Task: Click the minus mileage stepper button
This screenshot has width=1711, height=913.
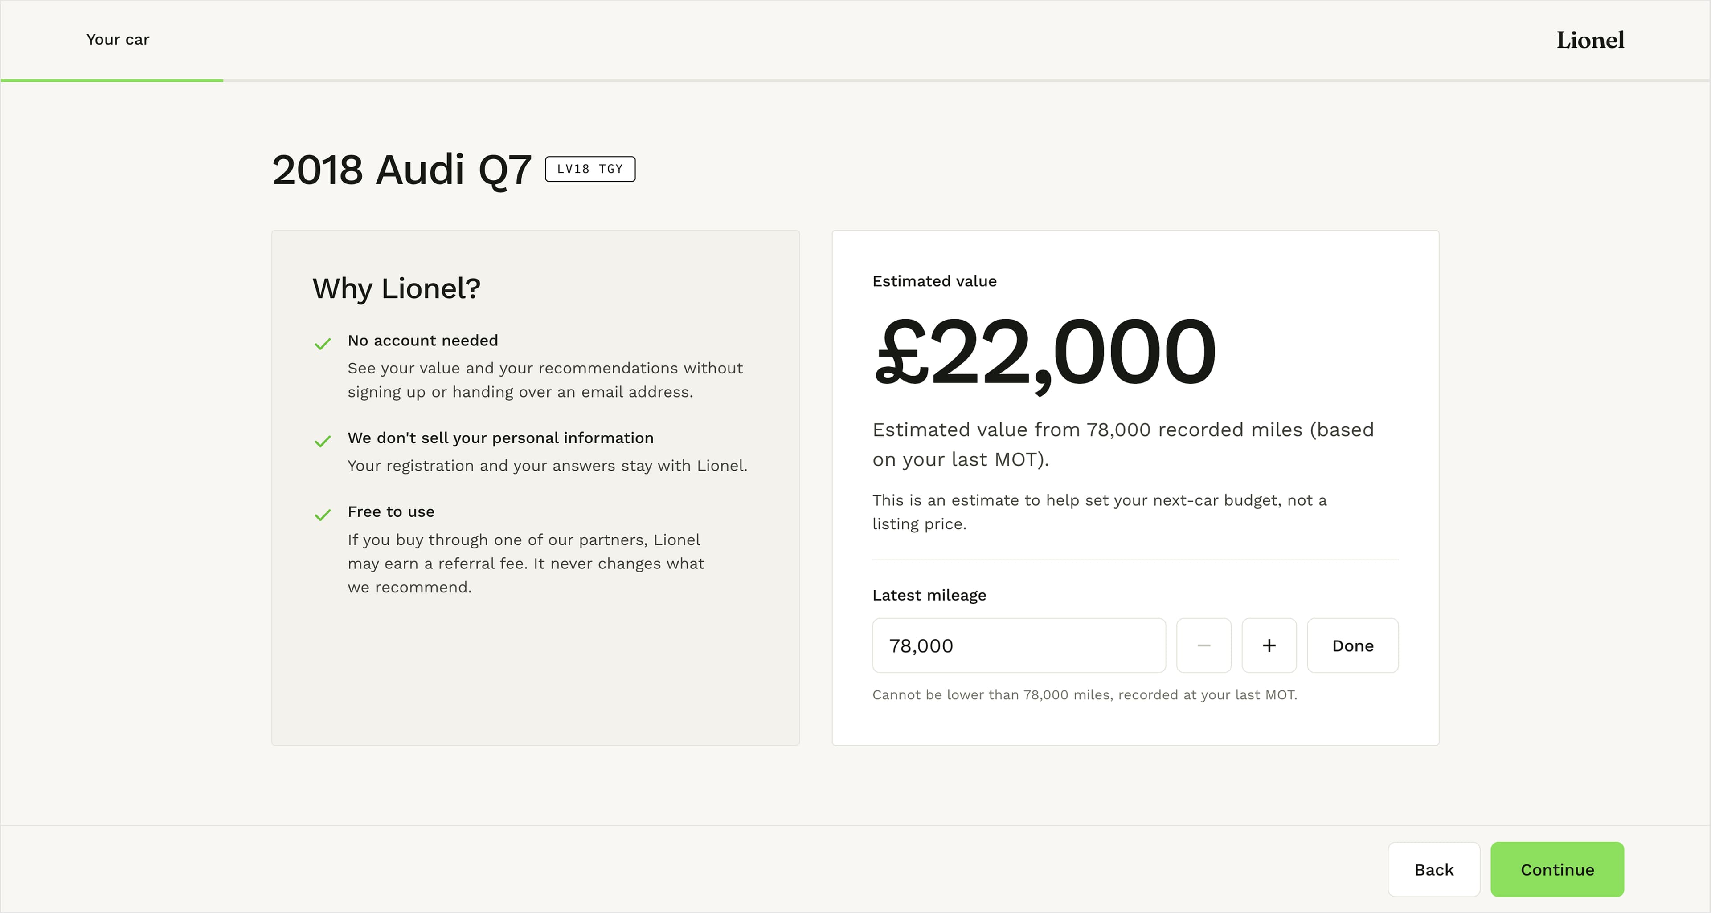Action: (x=1203, y=645)
